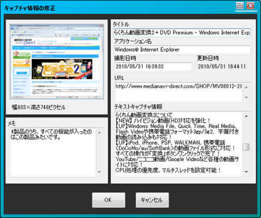Viewport: 261px width, 218px height.
Task: Click the memo scroll up arrow
Action: point(99,133)
